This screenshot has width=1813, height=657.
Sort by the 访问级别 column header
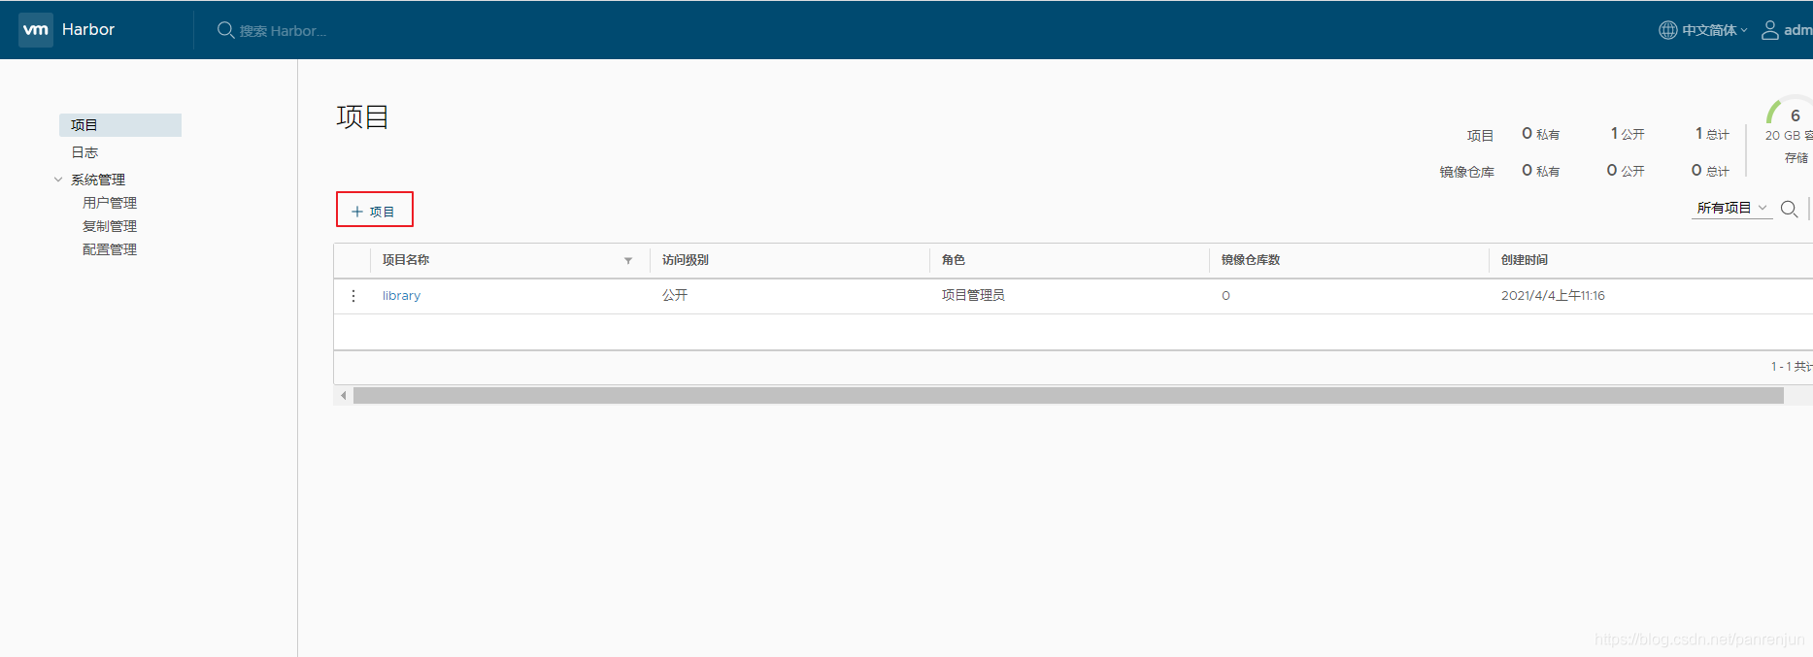coord(686,260)
